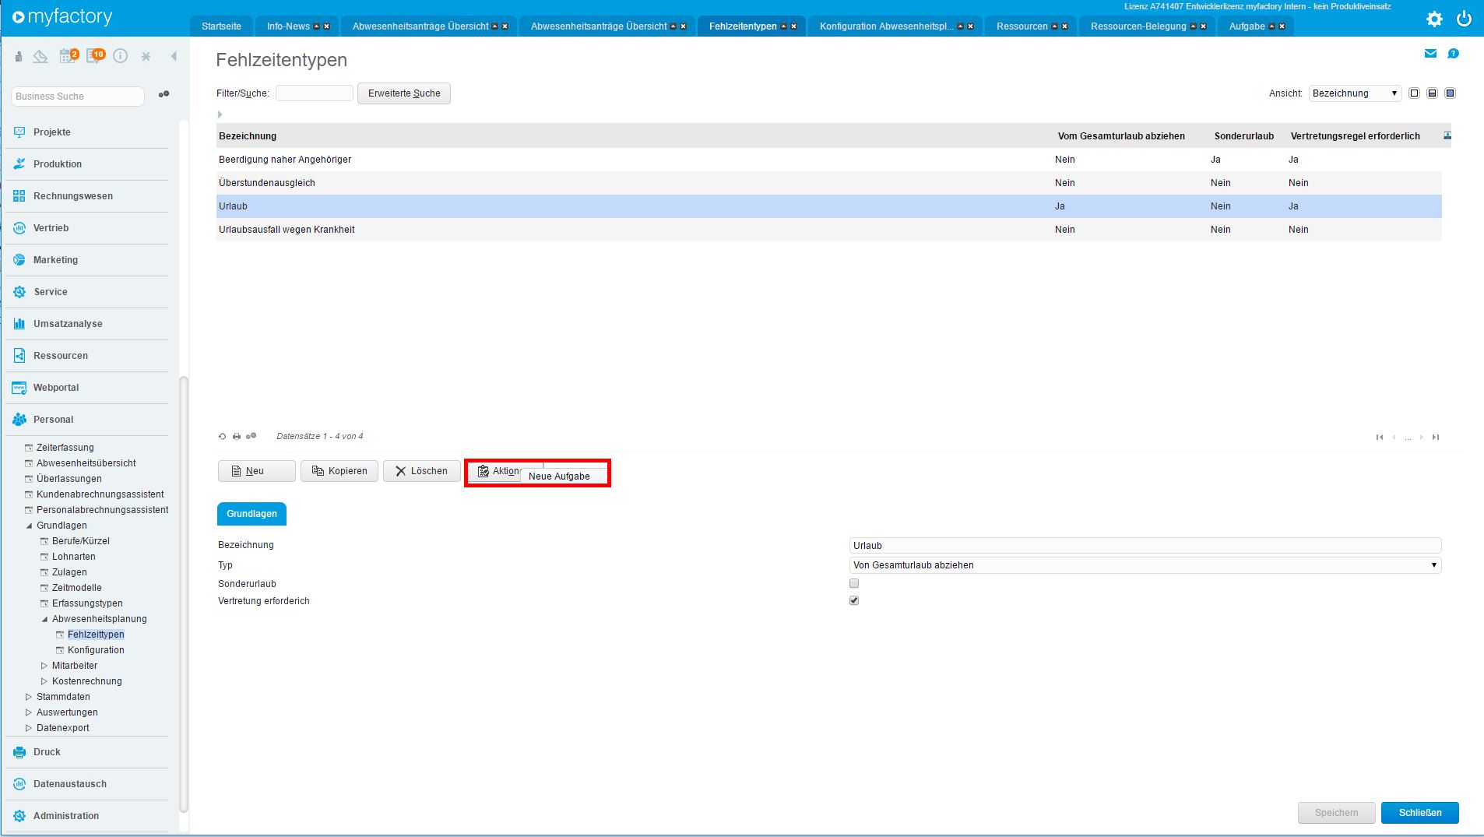Open the help question mark bubble
Viewport: 1484px width, 837px height.
point(1453,54)
